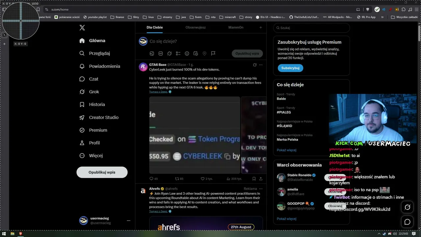Open the Marka Polska trend
The height and width of the screenshot is (237, 421).
(287, 139)
